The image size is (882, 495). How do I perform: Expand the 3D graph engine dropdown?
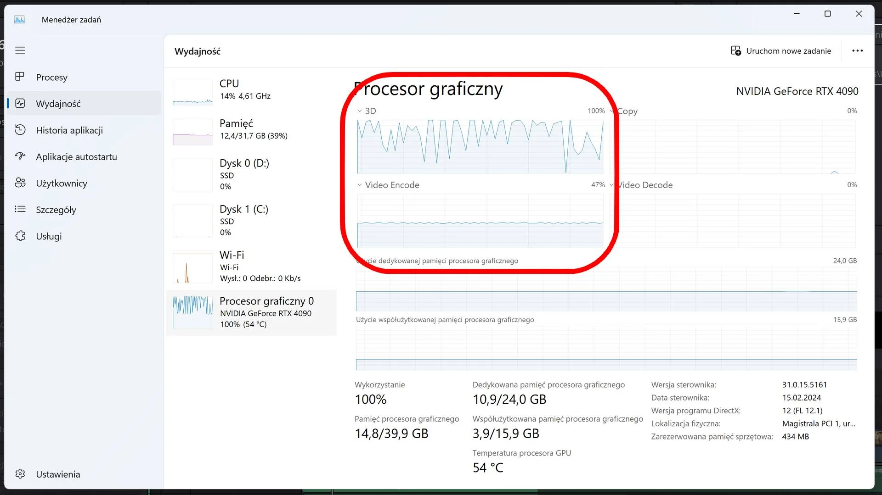[x=360, y=111]
